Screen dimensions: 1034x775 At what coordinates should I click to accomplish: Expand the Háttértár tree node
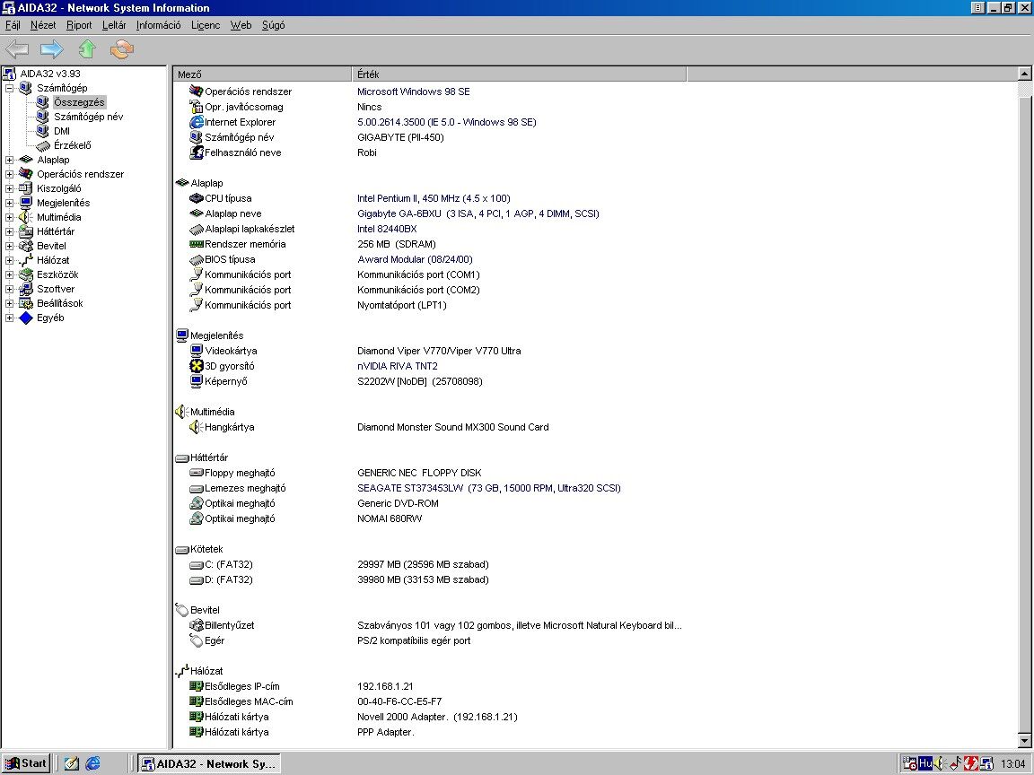(9, 232)
